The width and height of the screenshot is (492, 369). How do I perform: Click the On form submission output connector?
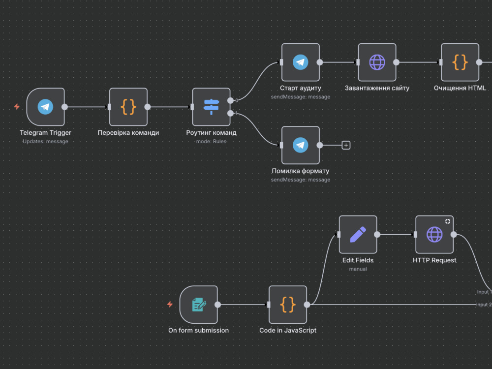tap(218, 305)
